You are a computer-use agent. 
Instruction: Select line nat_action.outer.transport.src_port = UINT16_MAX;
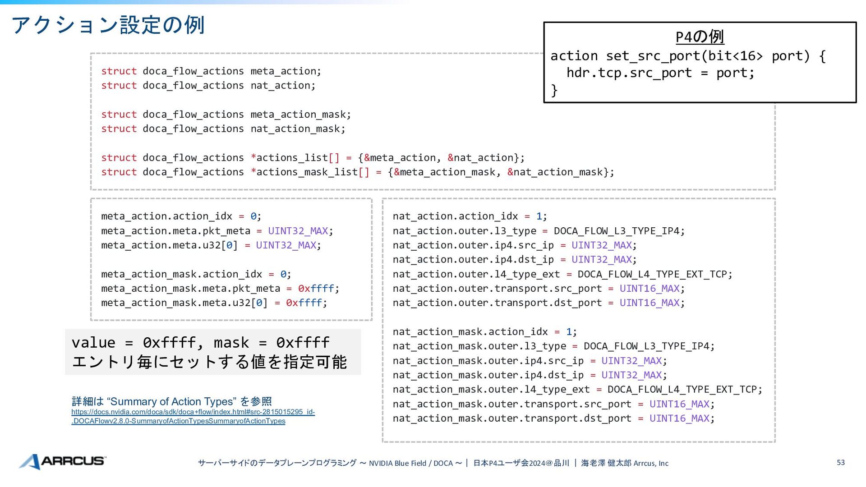539,289
